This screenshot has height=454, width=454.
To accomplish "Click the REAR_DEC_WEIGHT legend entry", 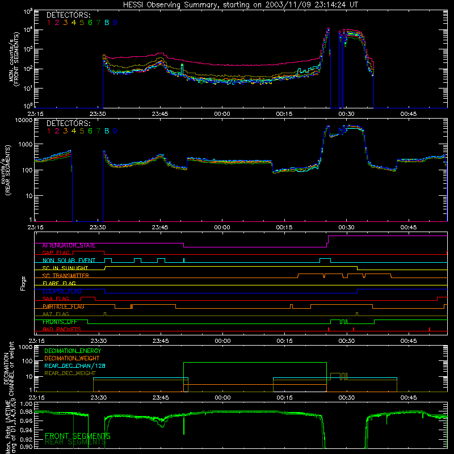I will 70,373.
